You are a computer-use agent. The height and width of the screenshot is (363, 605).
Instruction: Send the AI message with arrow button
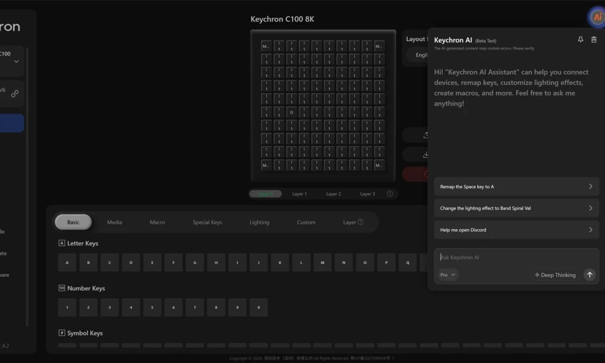pos(589,275)
